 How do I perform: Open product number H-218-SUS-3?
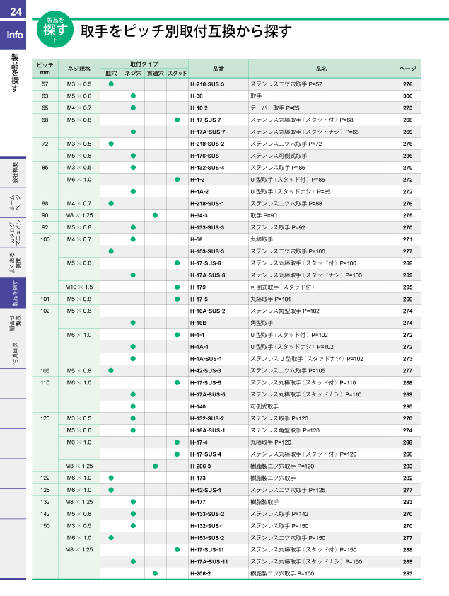[207, 84]
